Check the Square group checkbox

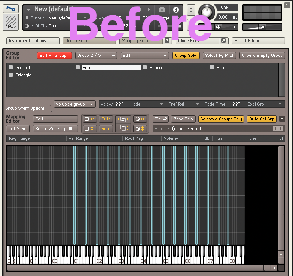pyautogui.click(x=145, y=68)
